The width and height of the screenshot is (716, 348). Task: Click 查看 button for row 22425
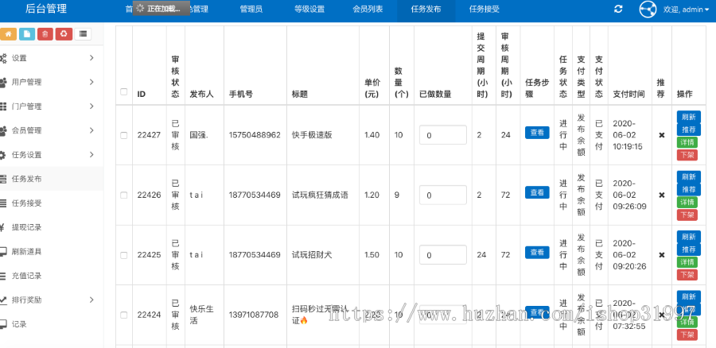[537, 252]
